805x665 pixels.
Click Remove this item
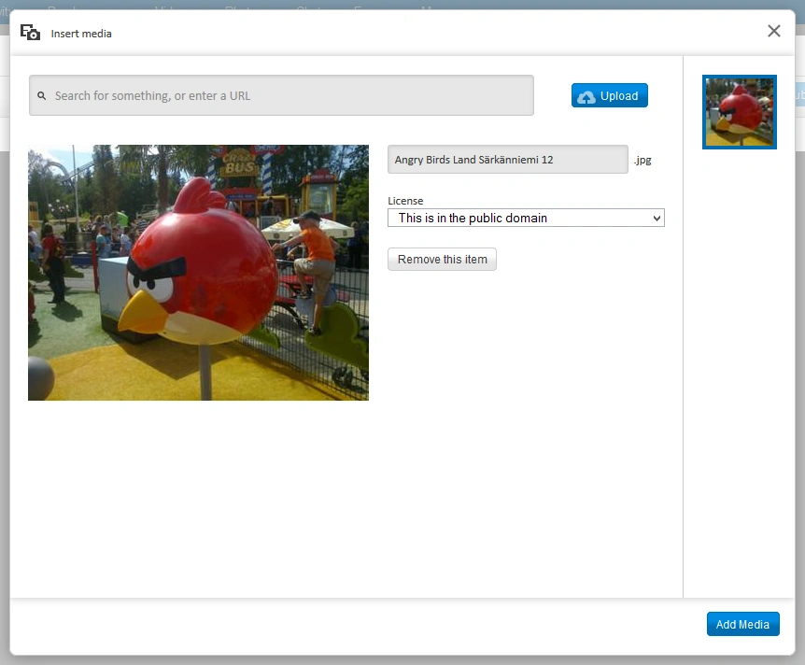[x=442, y=260]
